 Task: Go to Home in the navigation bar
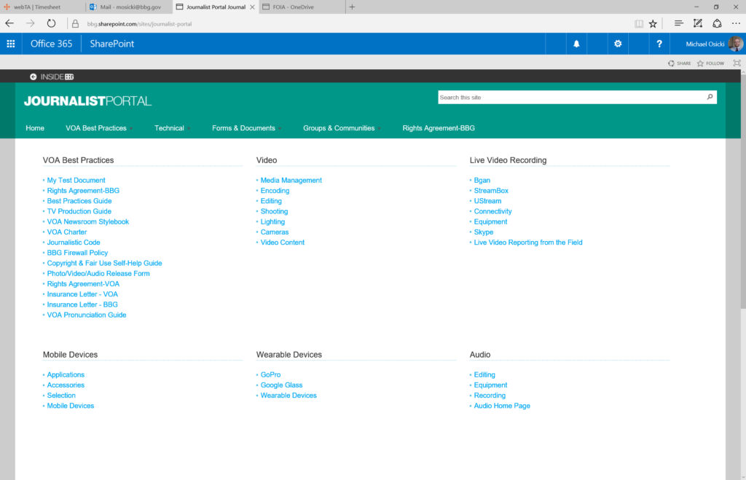click(35, 128)
